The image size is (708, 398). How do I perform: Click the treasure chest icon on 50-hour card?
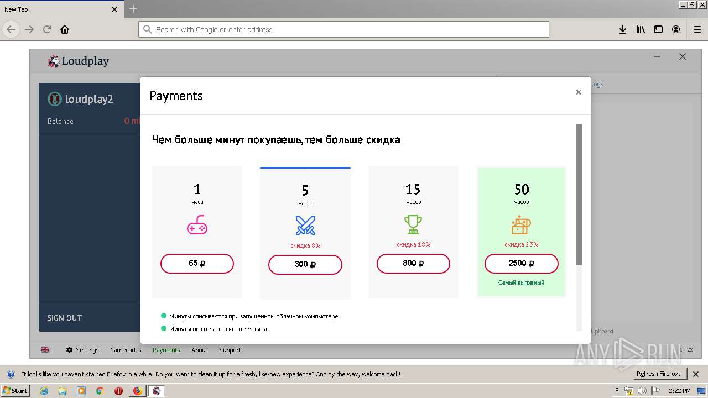coord(521,225)
